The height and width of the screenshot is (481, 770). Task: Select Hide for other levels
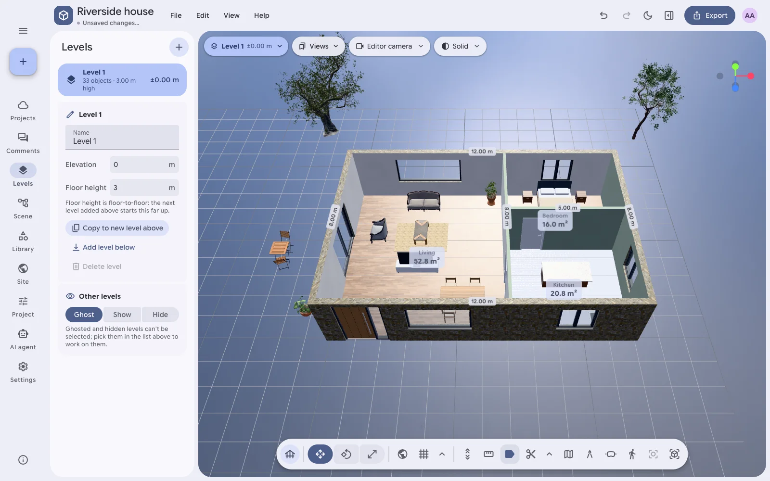[x=160, y=315]
